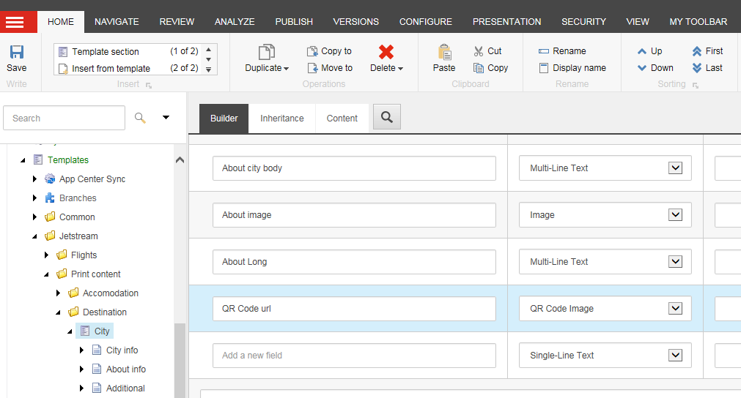This screenshot has height=398, width=741.
Task: Click the City info section icon
Action: pos(97,350)
